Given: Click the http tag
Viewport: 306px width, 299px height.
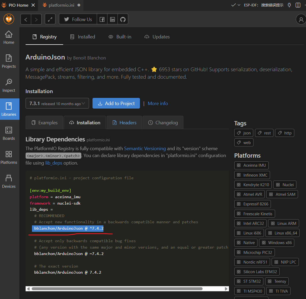Looking at the screenshot, I should [284, 133].
